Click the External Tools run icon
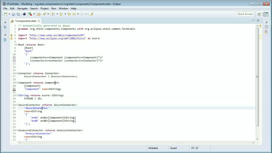The width and height of the screenshot is (272, 153). tap(30, 14)
